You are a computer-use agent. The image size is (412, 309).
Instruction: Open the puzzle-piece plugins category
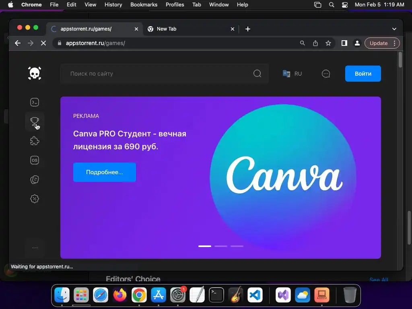click(35, 141)
